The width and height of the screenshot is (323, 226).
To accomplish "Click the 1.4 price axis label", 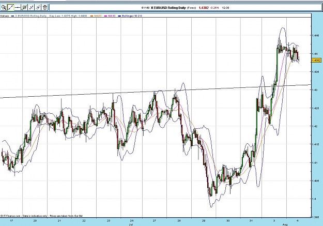I will pyautogui.click(x=314, y=199).
